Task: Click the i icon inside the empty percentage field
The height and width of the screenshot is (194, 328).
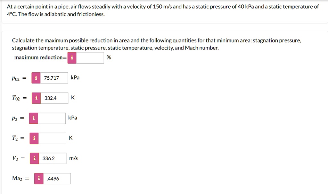Action: coord(72,58)
